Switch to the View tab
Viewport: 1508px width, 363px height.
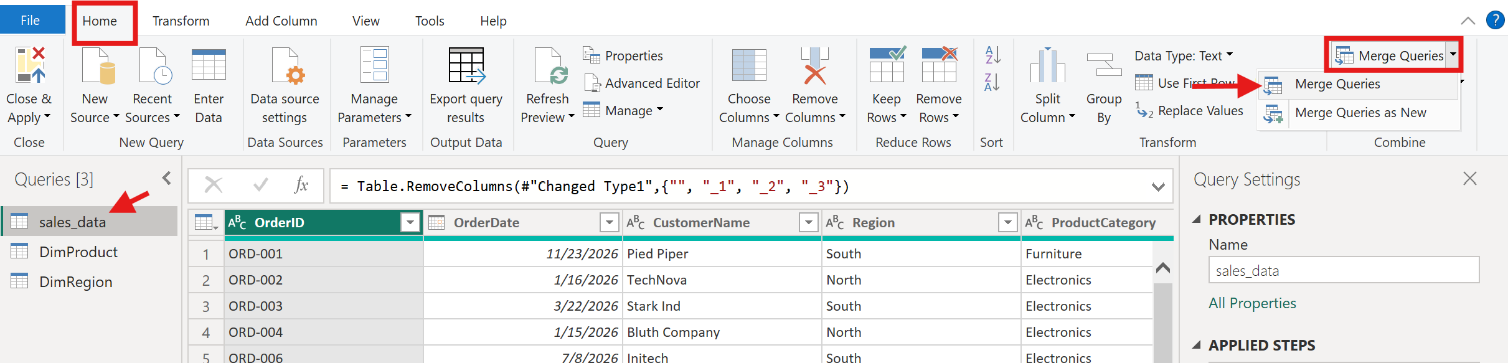pyautogui.click(x=366, y=21)
